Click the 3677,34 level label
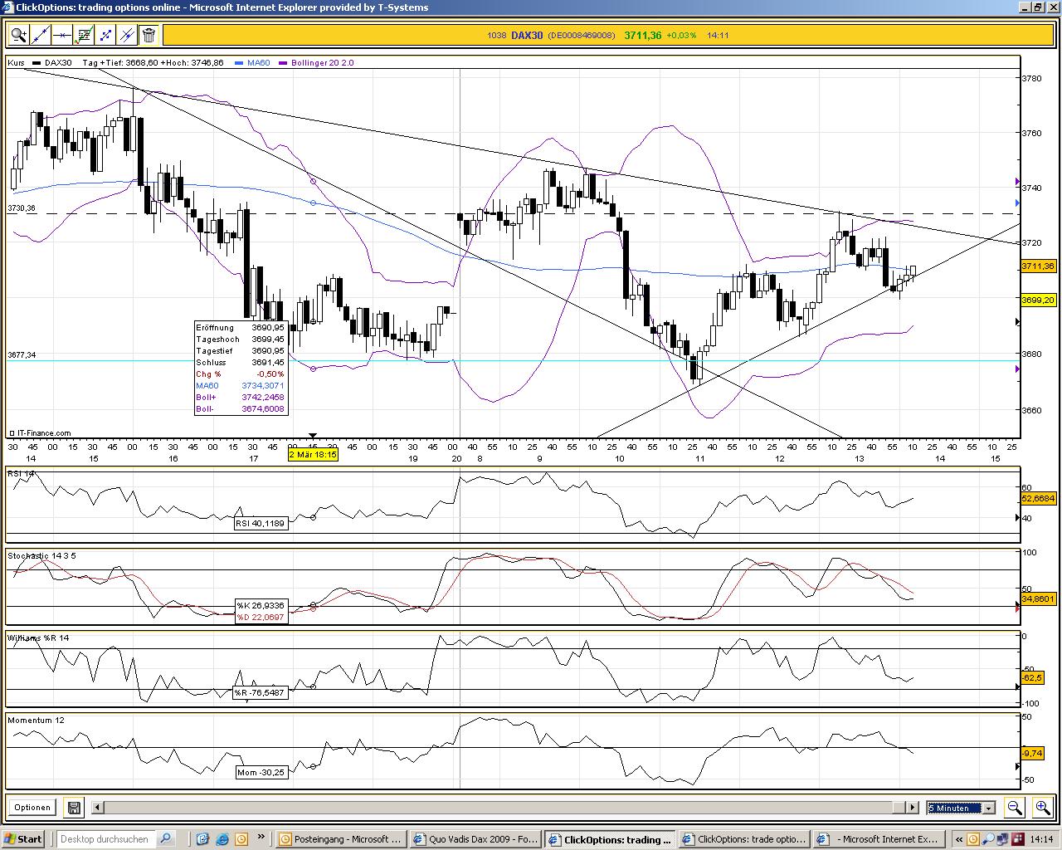The height and width of the screenshot is (850, 1062). tap(22, 355)
